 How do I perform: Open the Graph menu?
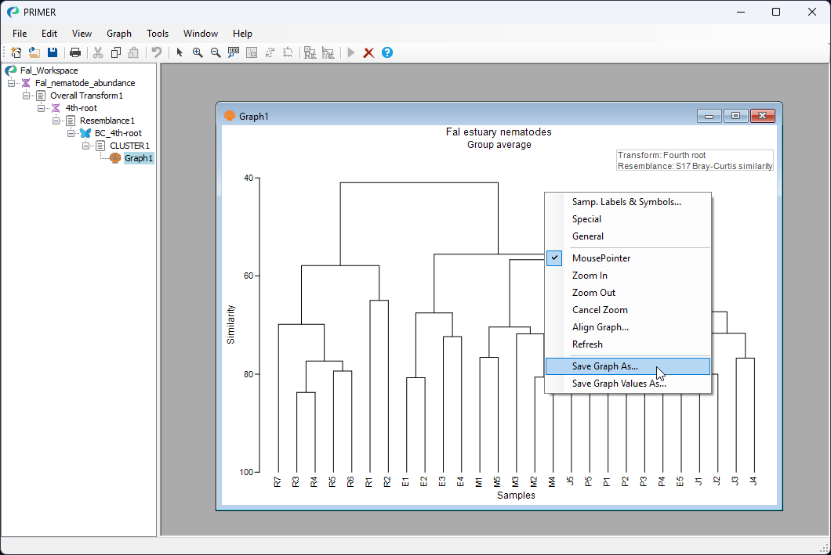pos(118,33)
